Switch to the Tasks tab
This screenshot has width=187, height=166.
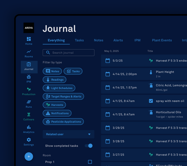pos(79,40)
